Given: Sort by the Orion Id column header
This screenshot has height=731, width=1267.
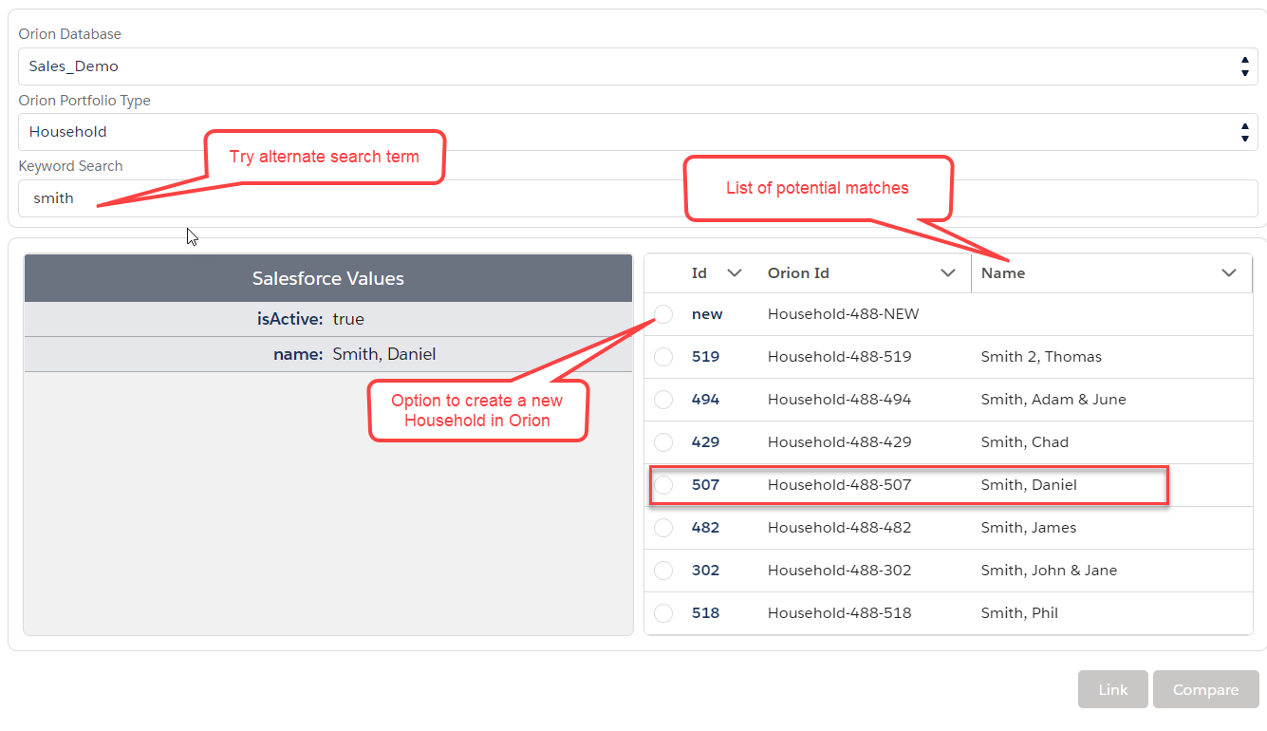Looking at the screenshot, I should coord(798,273).
